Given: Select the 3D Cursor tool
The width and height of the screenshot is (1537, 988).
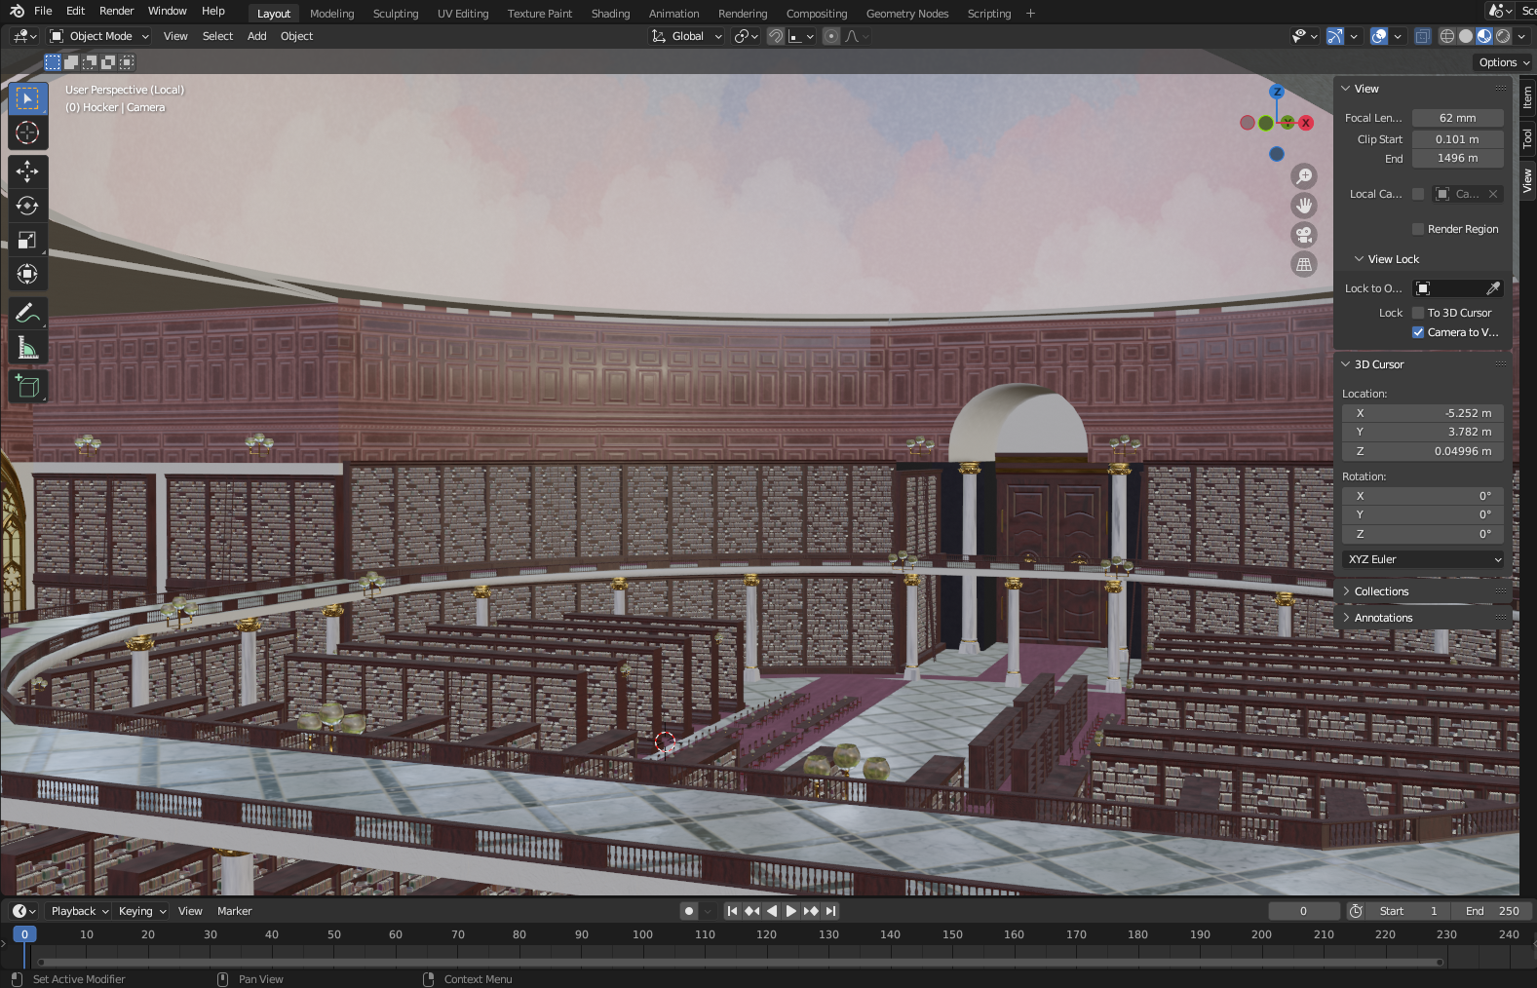Looking at the screenshot, I should click(27, 133).
